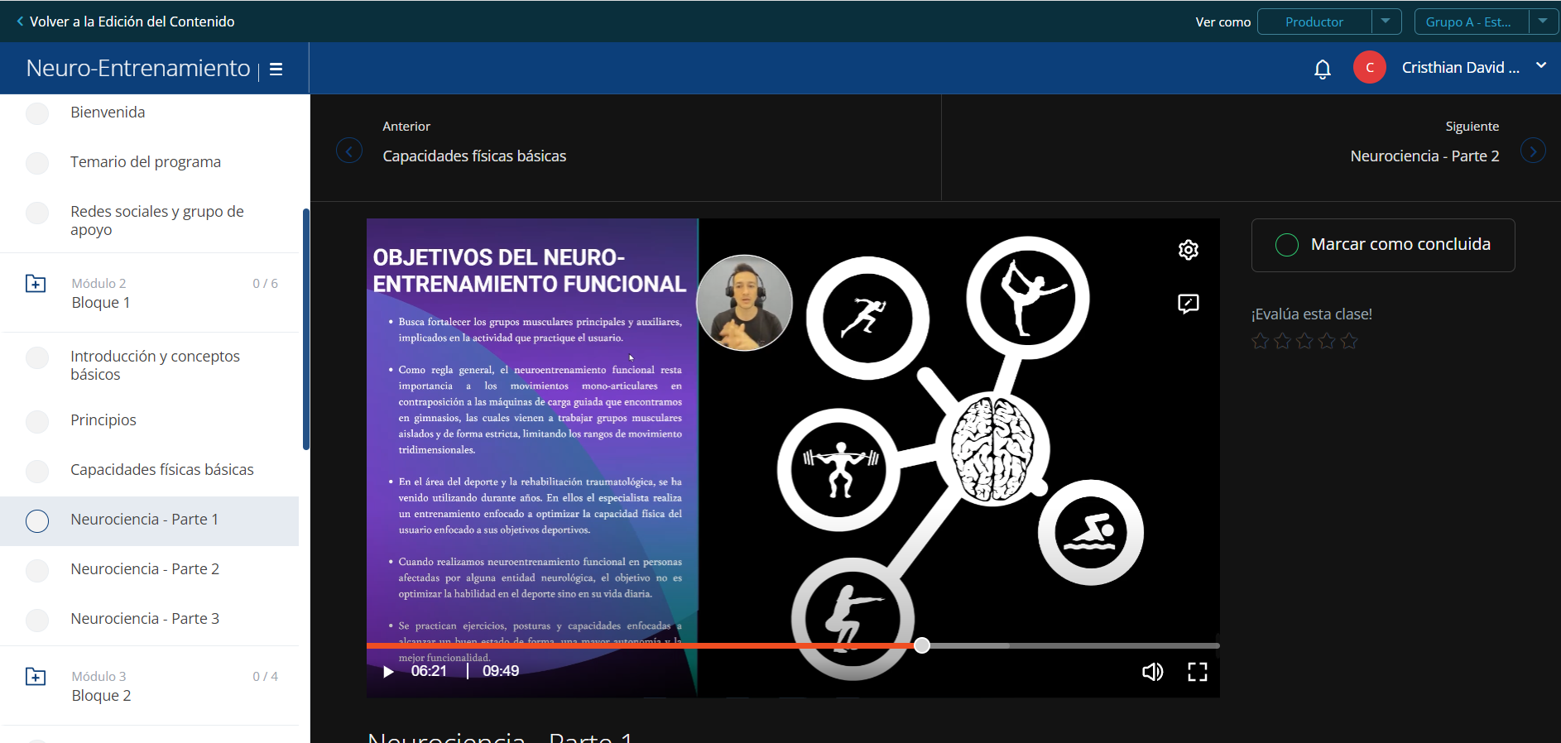
Task: Check the circle beside Neurociencia - Parte 1
Action: pos(37,521)
